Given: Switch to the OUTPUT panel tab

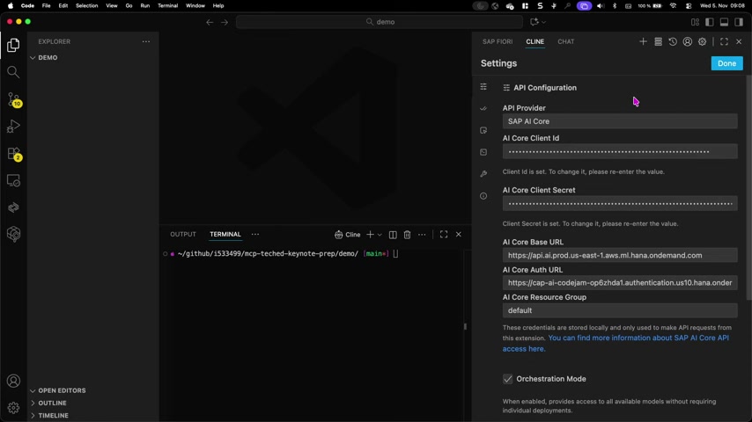Looking at the screenshot, I should (183, 234).
